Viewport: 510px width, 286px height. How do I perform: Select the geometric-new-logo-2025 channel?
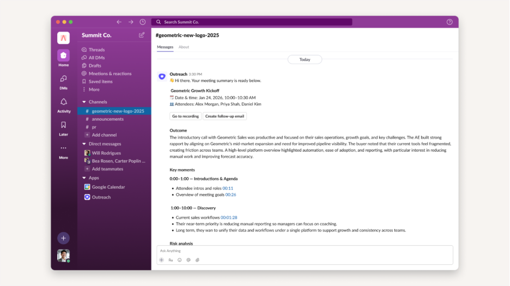point(114,111)
